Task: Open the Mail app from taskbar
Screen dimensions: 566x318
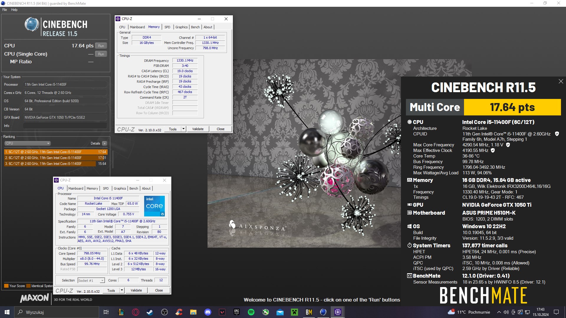Action: [280, 312]
